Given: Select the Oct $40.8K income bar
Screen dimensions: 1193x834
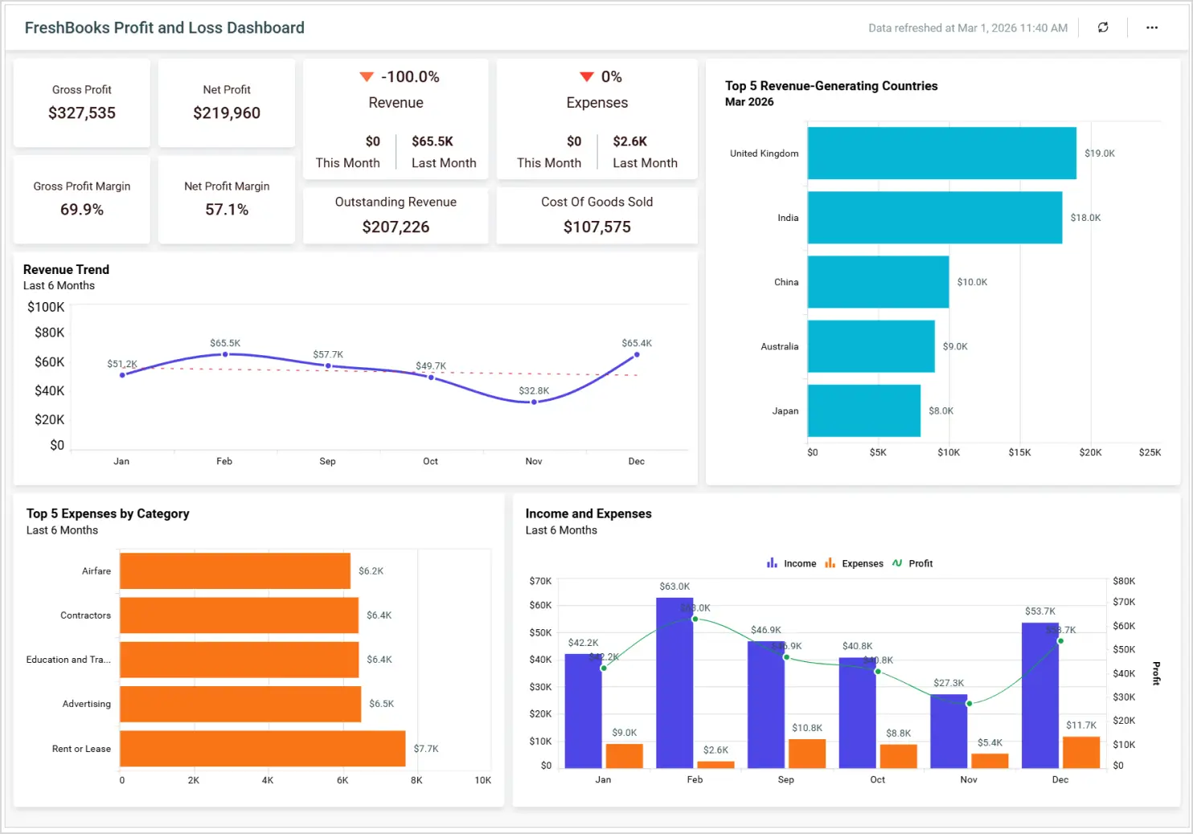Looking at the screenshot, I should [x=858, y=713].
